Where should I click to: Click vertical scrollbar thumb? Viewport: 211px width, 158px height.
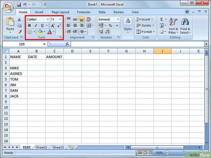[207, 89]
